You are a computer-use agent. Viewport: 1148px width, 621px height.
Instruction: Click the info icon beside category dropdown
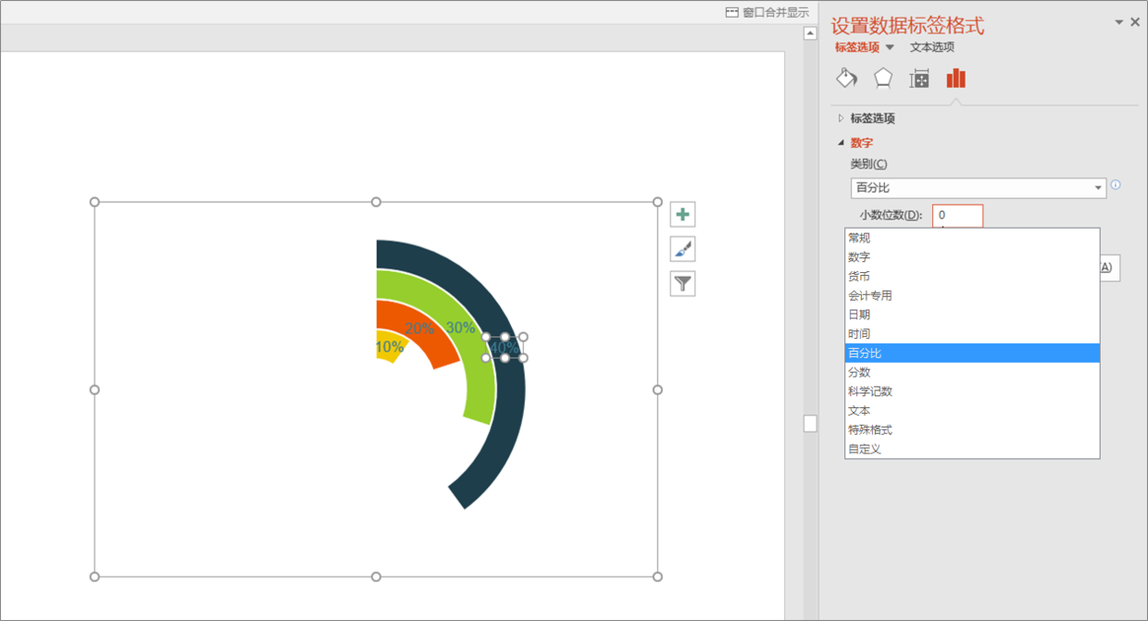1116,185
